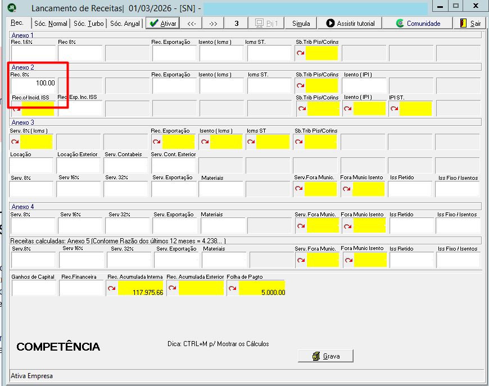This screenshot has height=386, width=489.
Task: Click red arrow icon of Anexo 3 Fora Munic Isento
Action: pyautogui.click(x=346, y=189)
